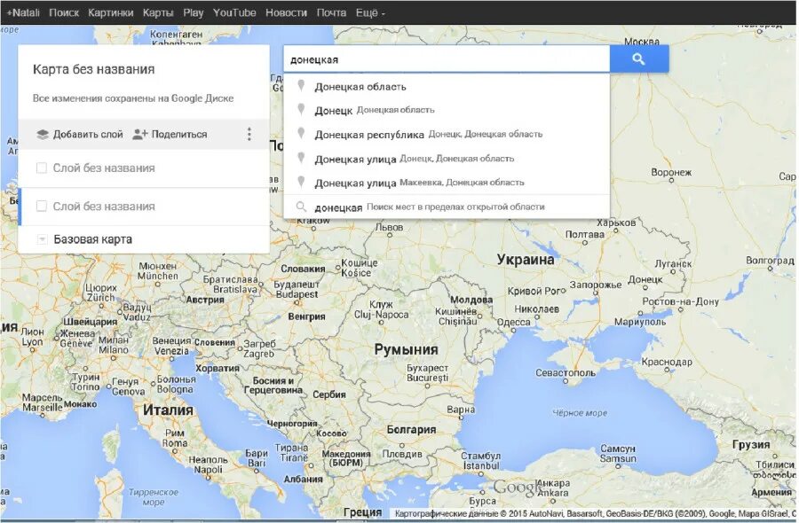Open the Ещё dropdown in top bar

pyautogui.click(x=370, y=12)
